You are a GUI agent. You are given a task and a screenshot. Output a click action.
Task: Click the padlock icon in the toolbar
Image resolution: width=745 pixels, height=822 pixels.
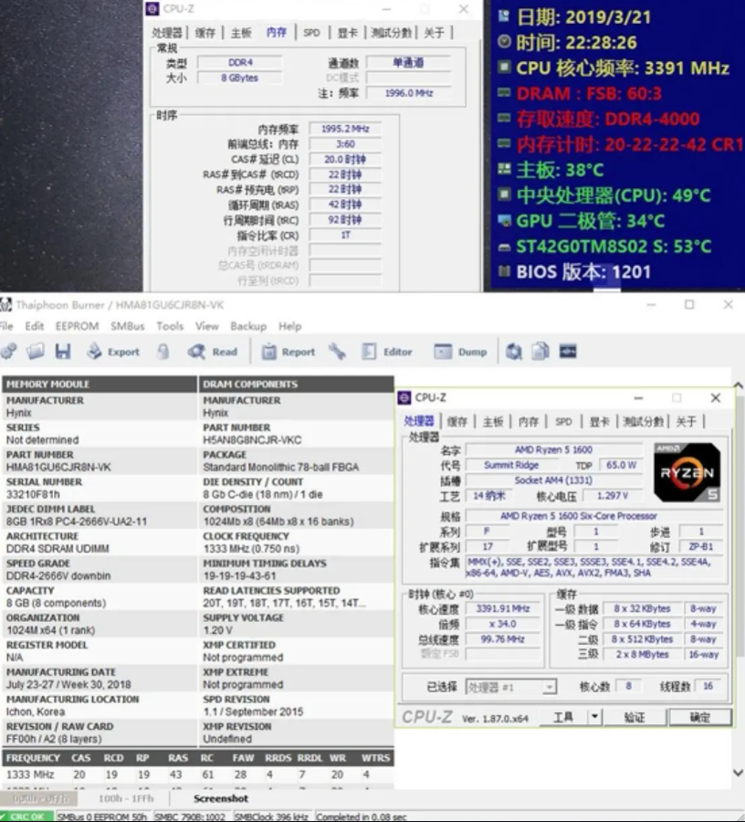pos(163,352)
